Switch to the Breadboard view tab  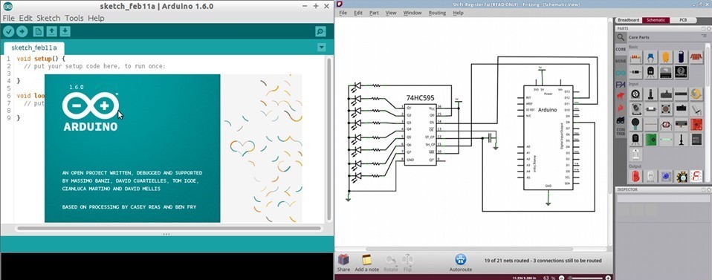629,20
